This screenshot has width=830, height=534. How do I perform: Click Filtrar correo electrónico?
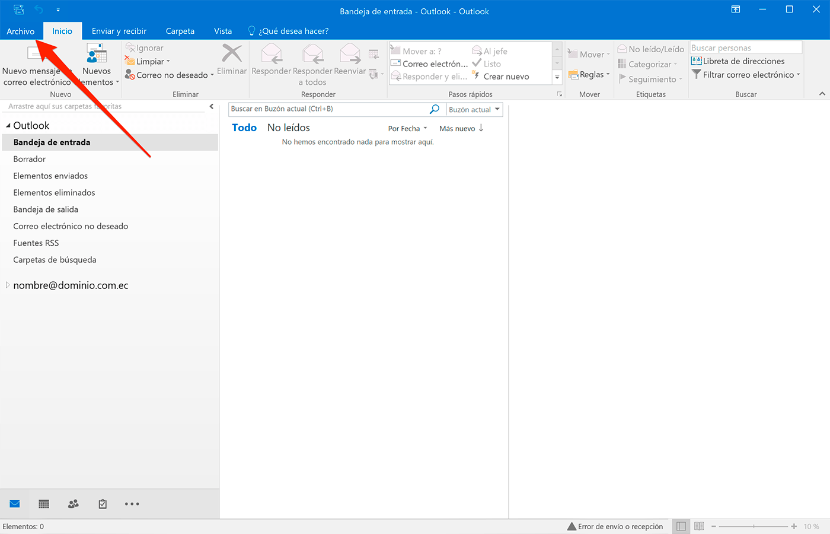point(746,75)
